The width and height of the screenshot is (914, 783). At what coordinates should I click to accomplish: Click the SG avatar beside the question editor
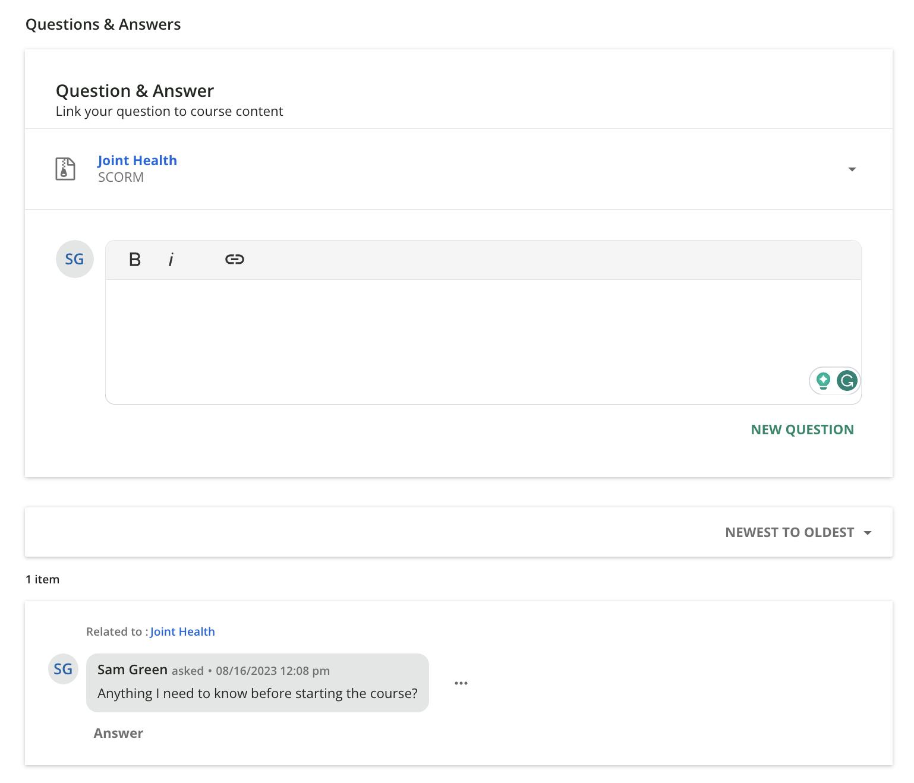(x=74, y=259)
